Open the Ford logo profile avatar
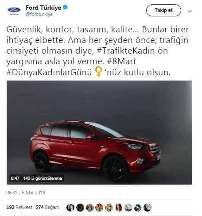 [x=14, y=11]
